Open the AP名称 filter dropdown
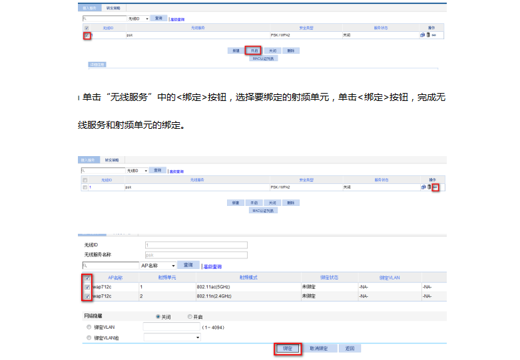The height and width of the screenshot is (360, 520). click(158, 266)
